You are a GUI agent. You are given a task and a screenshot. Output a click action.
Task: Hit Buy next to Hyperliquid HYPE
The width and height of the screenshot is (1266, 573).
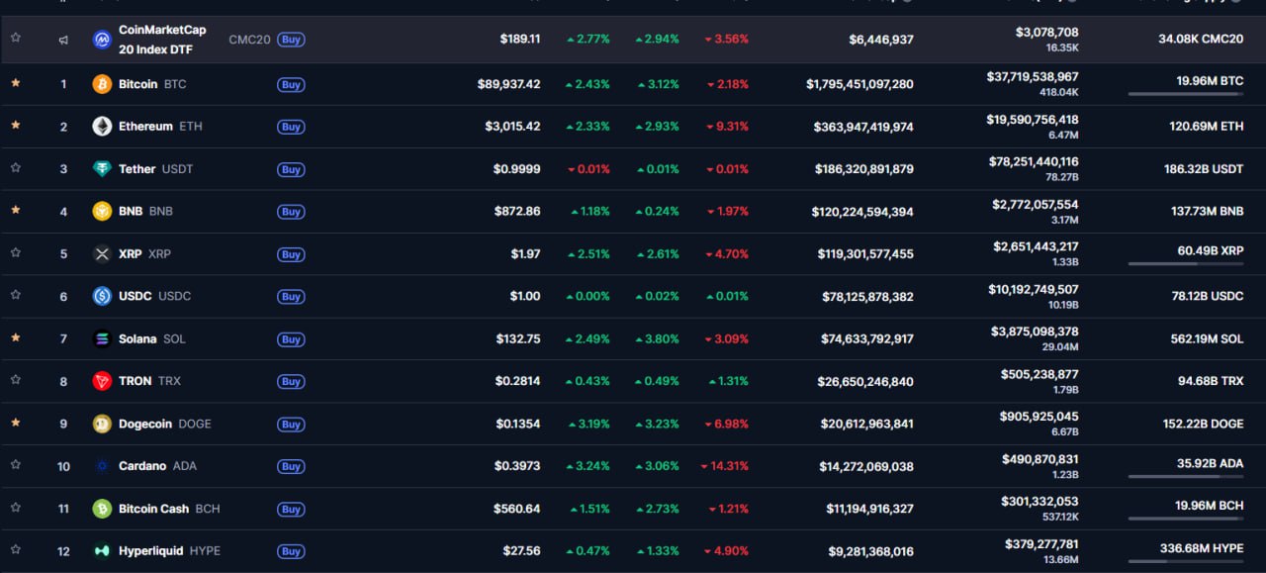291,551
